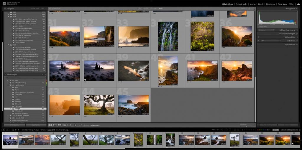Screen dimensions: 302x150
Task: Open the Sortieren Aufnahmezeit dropdown
Action: [95, 125]
